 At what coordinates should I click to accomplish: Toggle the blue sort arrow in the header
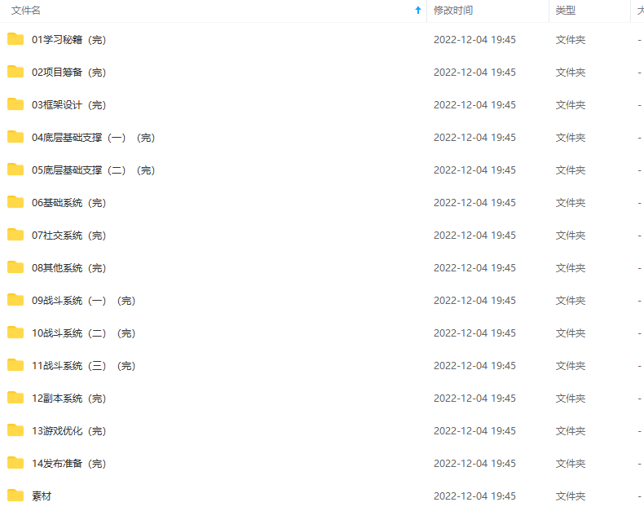click(x=418, y=11)
